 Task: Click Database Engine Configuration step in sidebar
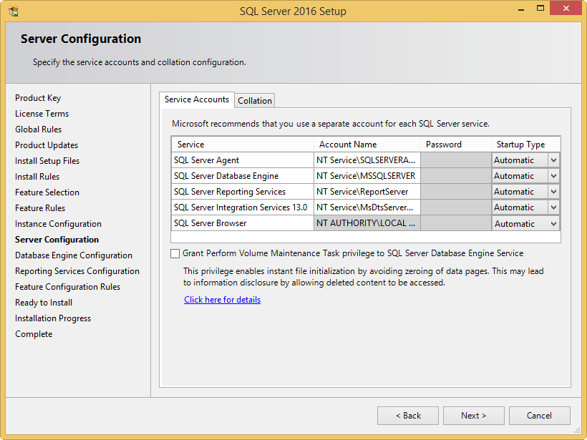[x=73, y=255]
